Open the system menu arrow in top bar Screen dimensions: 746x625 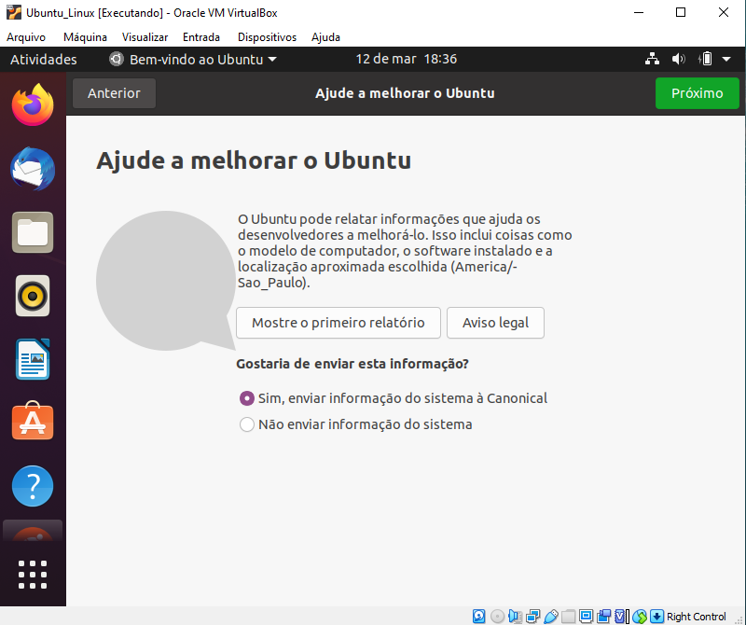click(726, 59)
